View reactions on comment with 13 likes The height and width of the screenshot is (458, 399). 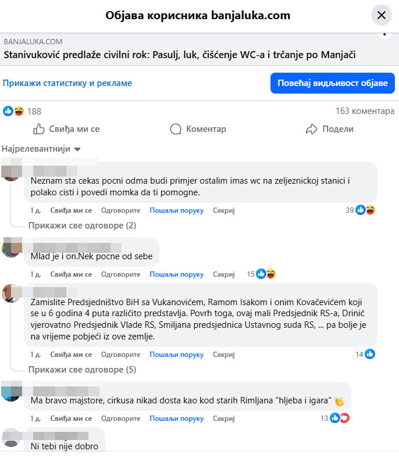[340, 418]
